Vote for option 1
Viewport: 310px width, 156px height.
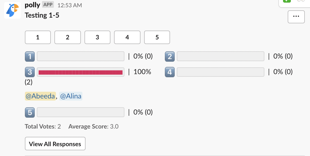(38, 37)
